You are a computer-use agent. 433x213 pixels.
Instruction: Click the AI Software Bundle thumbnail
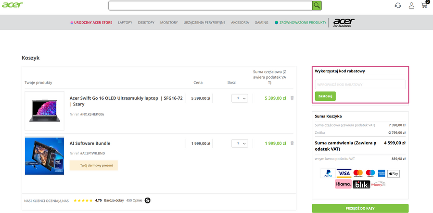pyautogui.click(x=44, y=156)
